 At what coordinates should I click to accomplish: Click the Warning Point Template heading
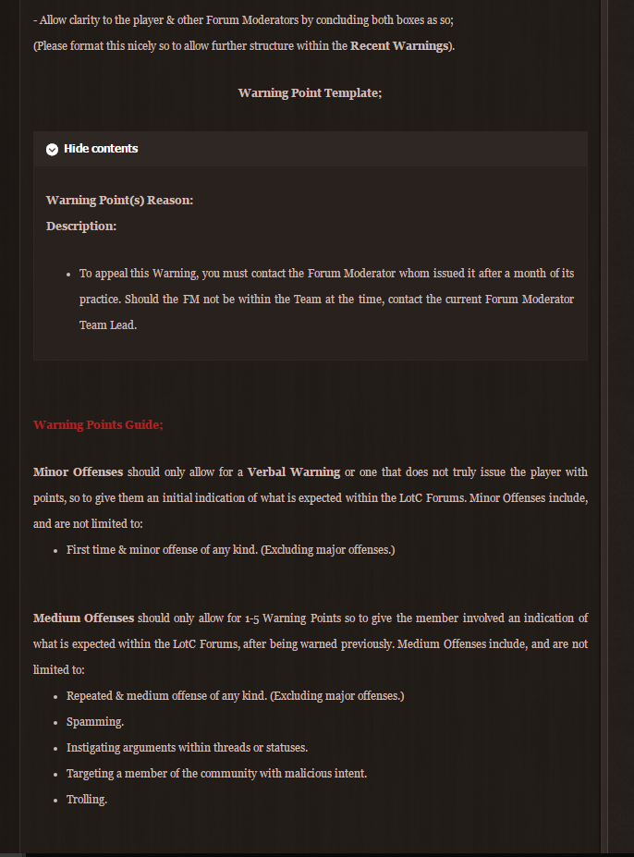click(x=310, y=93)
